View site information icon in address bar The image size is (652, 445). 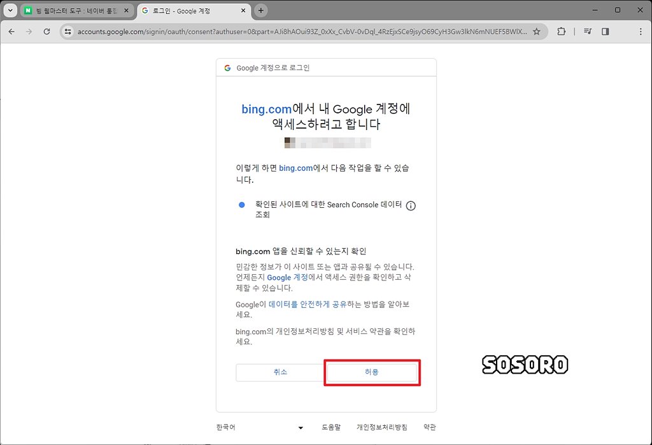pos(67,31)
